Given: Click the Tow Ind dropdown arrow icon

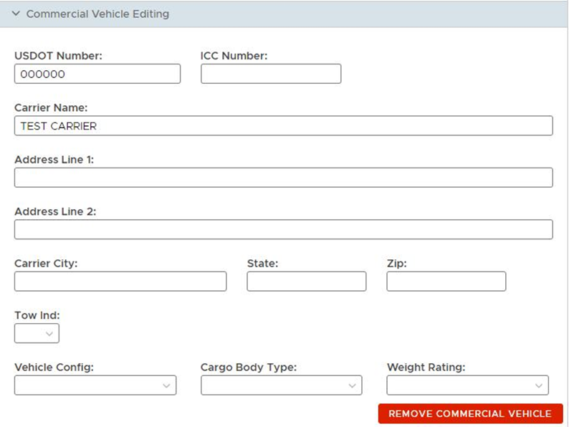Looking at the screenshot, I should (x=49, y=334).
